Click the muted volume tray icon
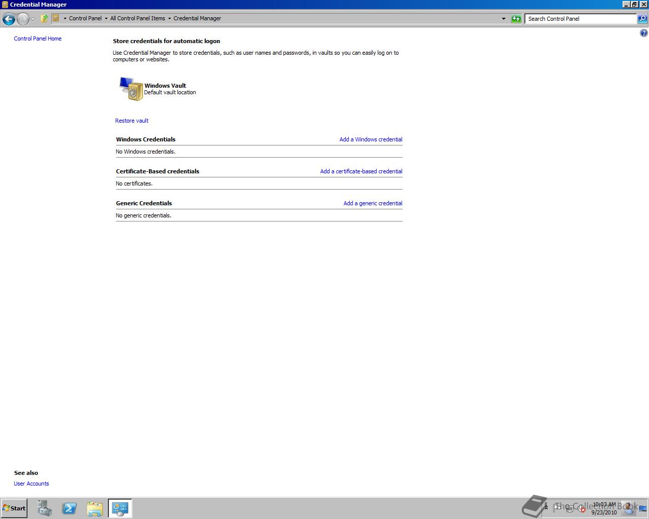This screenshot has width=649, height=519. tap(582, 508)
